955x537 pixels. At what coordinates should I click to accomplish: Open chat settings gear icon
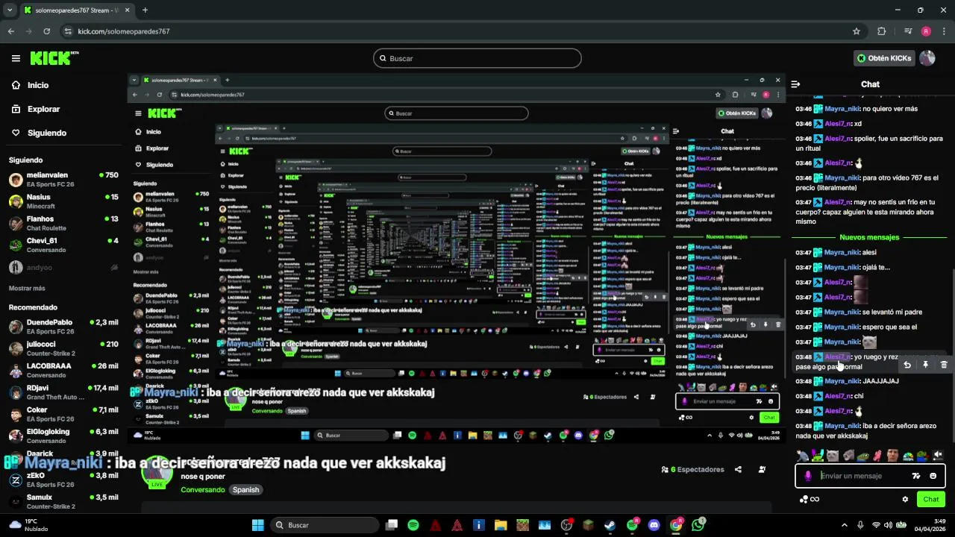(905, 499)
